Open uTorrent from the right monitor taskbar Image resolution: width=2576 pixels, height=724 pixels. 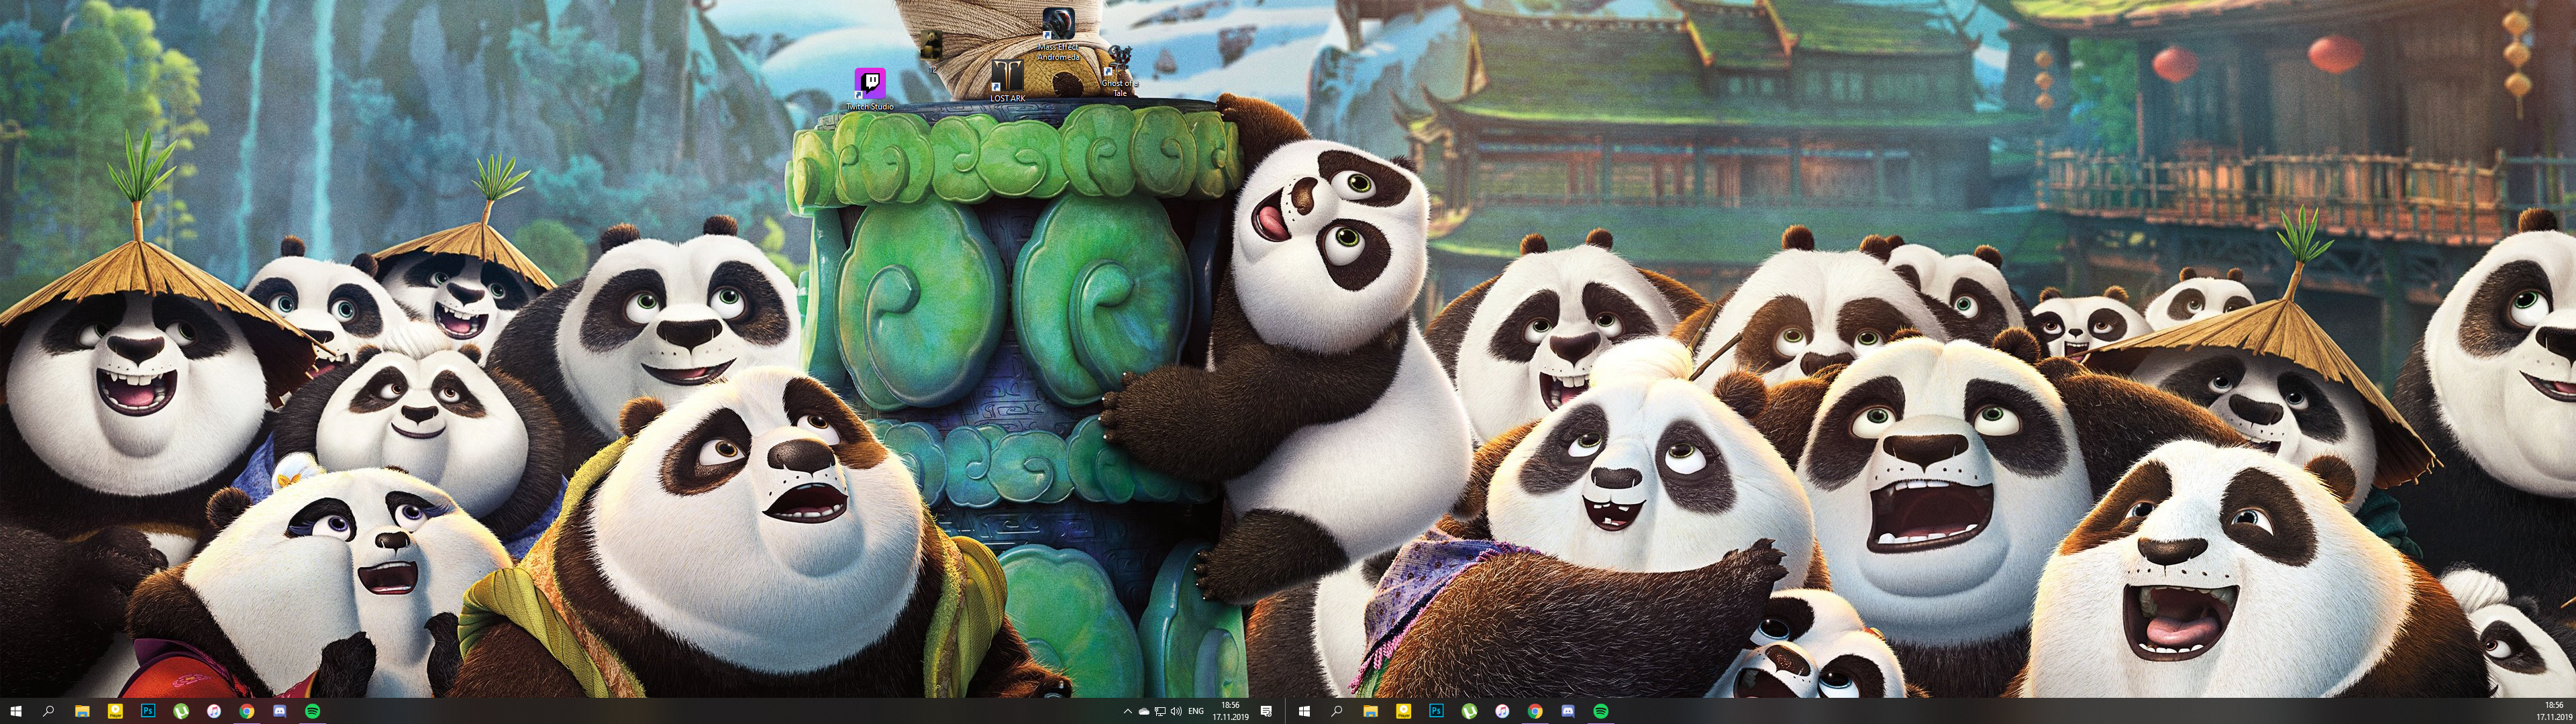(x=1469, y=711)
